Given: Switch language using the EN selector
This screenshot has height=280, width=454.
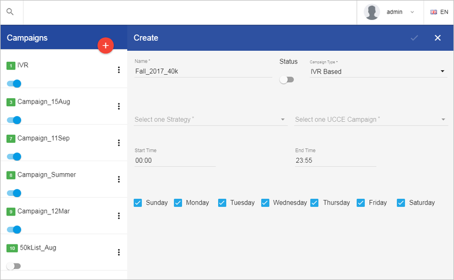Looking at the screenshot, I should click(439, 12).
